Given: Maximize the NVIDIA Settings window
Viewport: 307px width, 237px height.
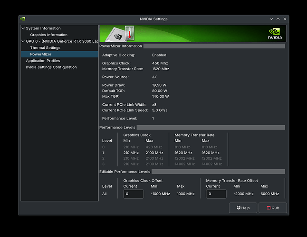Looking at the screenshot, I should (278, 19).
